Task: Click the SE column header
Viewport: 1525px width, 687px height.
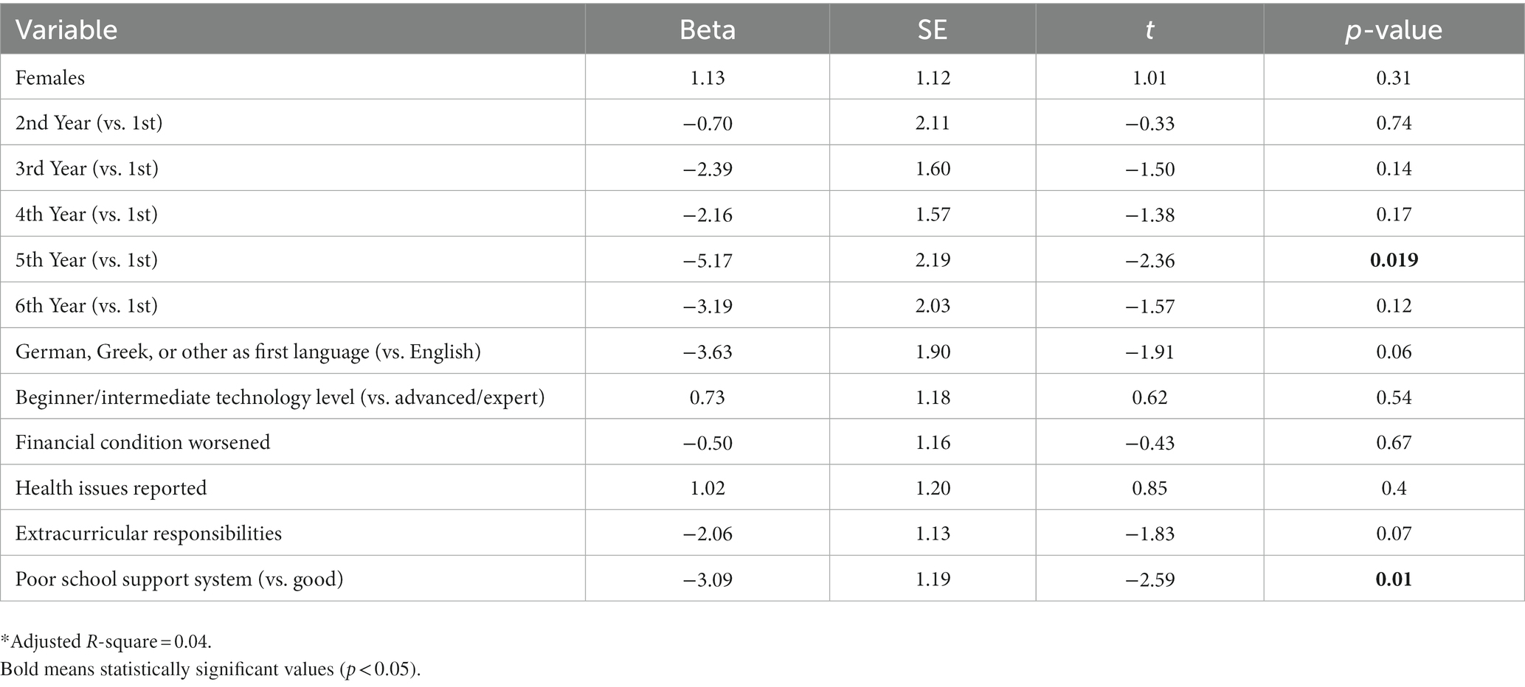Action: pos(933,29)
